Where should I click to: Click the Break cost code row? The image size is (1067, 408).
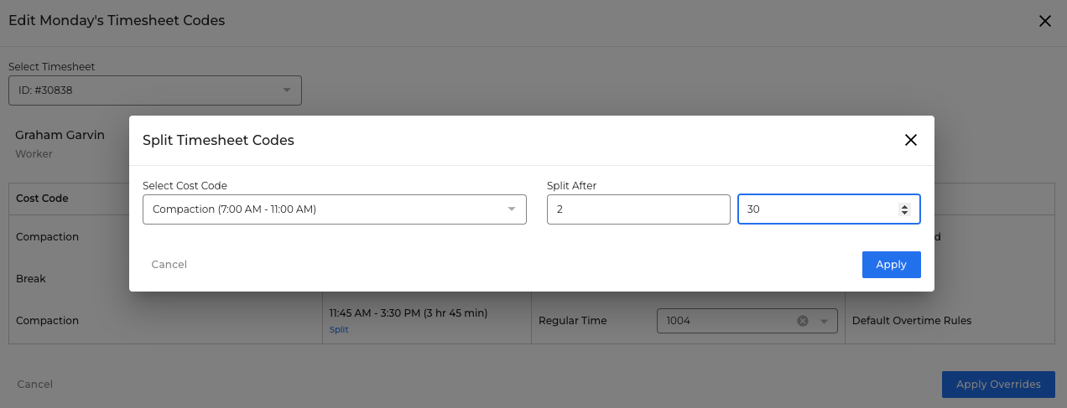click(31, 279)
